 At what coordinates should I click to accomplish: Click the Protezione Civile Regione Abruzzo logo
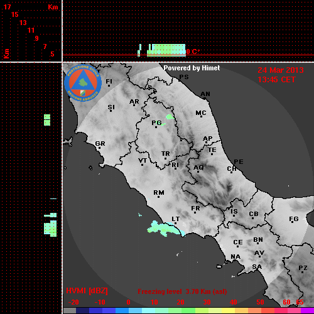pyautogui.click(x=83, y=83)
